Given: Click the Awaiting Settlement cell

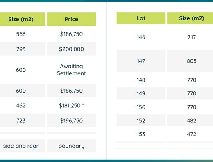Looking at the screenshot, I should click(x=72, y=70).
